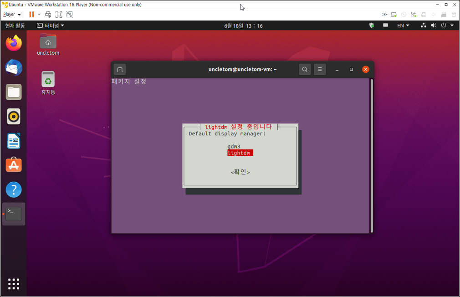Screen dimensions: 460x297
Task: Click the volume speaker icon in top bar
Action: 434,26
